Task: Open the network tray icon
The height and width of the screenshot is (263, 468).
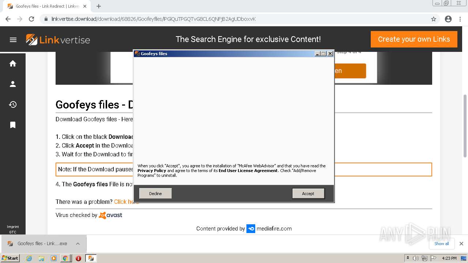Action: pos(424,258)
